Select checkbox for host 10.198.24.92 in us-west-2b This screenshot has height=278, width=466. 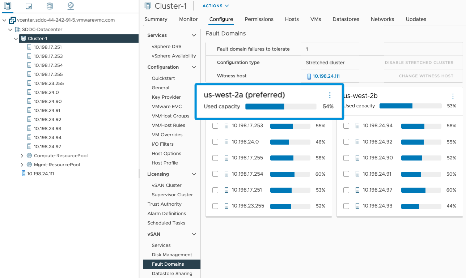pos(346,142)
